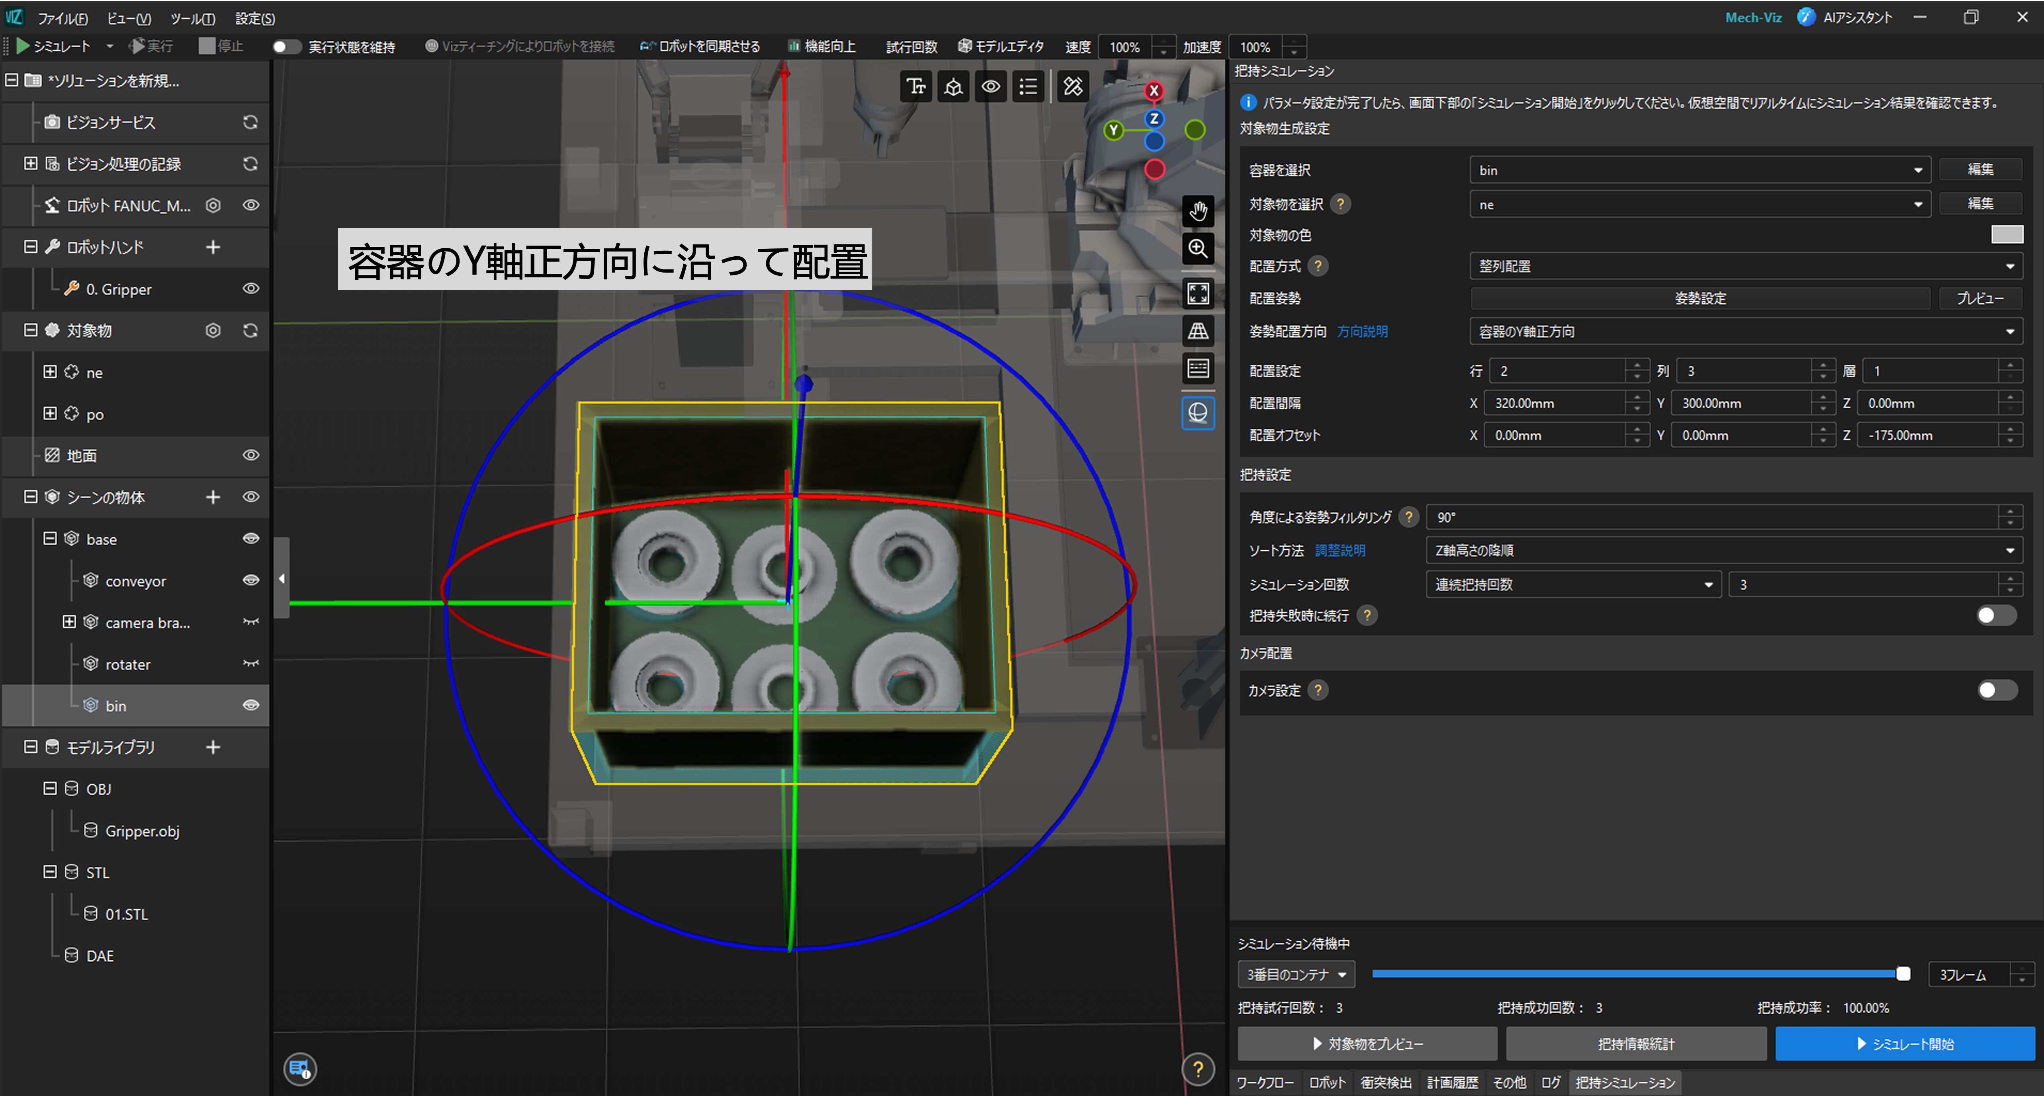2044x1096 pixels.
Task: Click viewport eye display icon
Action: click(990, 86)
